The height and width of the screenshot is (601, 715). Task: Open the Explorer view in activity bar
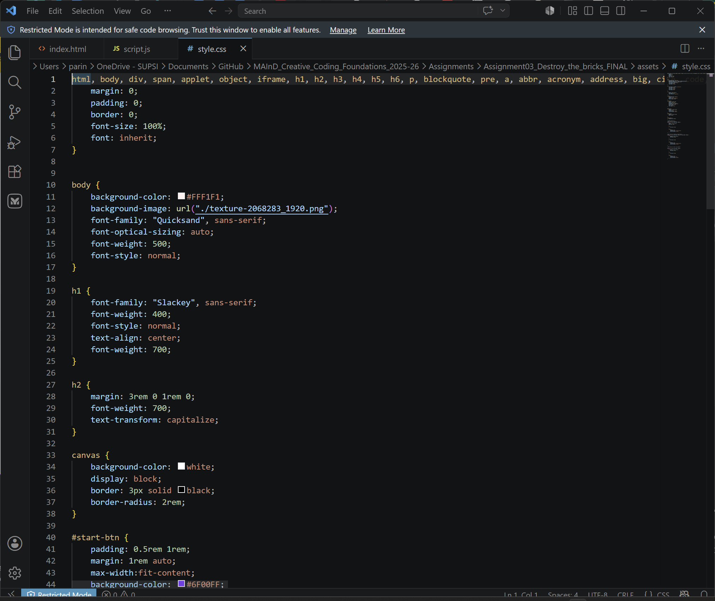tap(14, 53)
